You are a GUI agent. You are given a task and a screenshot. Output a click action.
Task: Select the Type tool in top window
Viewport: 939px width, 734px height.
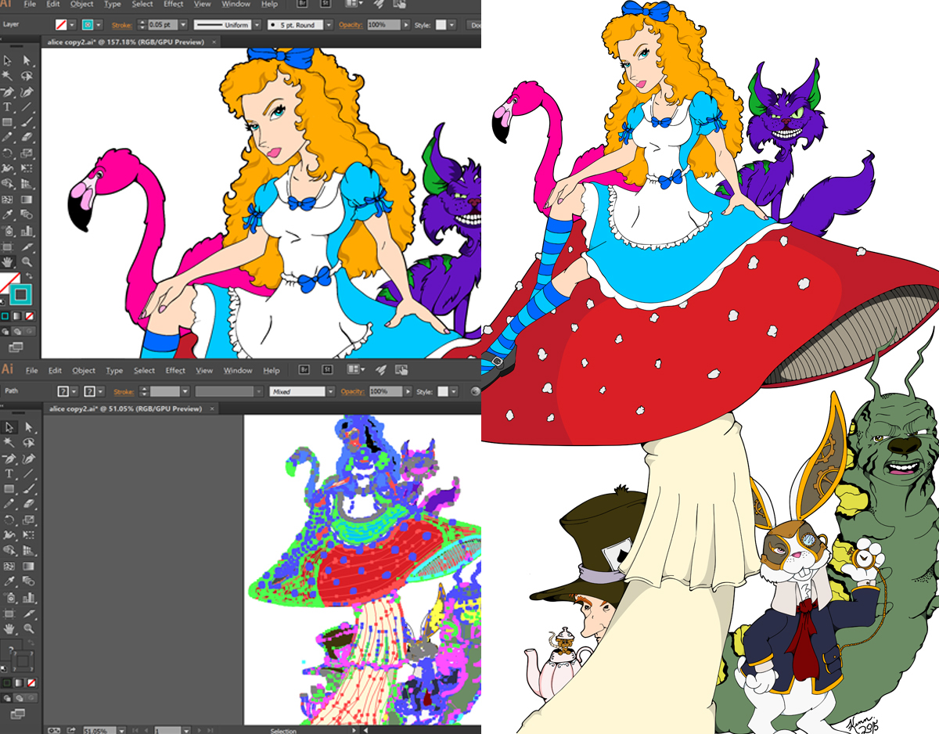7,107
